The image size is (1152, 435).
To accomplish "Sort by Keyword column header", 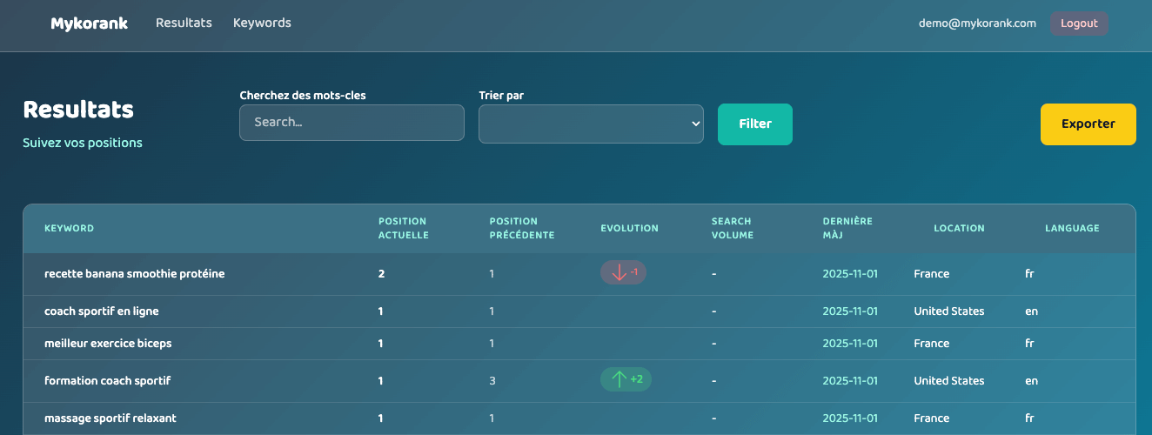I will tap(69, 228).
